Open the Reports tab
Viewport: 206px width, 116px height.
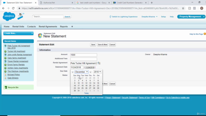(64, 26)
